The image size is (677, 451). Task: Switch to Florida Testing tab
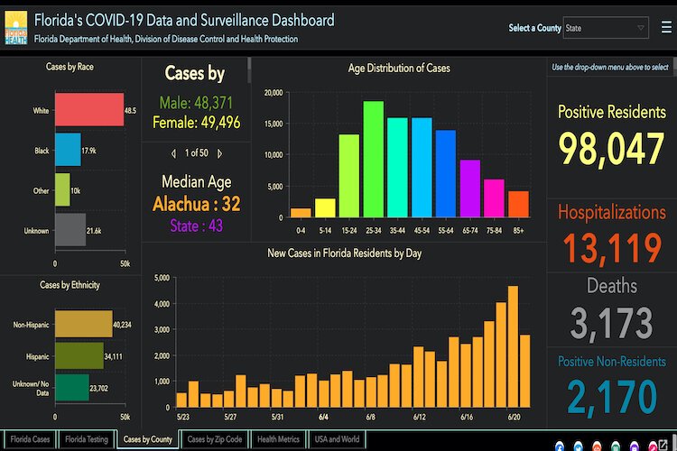pos(87,439)
